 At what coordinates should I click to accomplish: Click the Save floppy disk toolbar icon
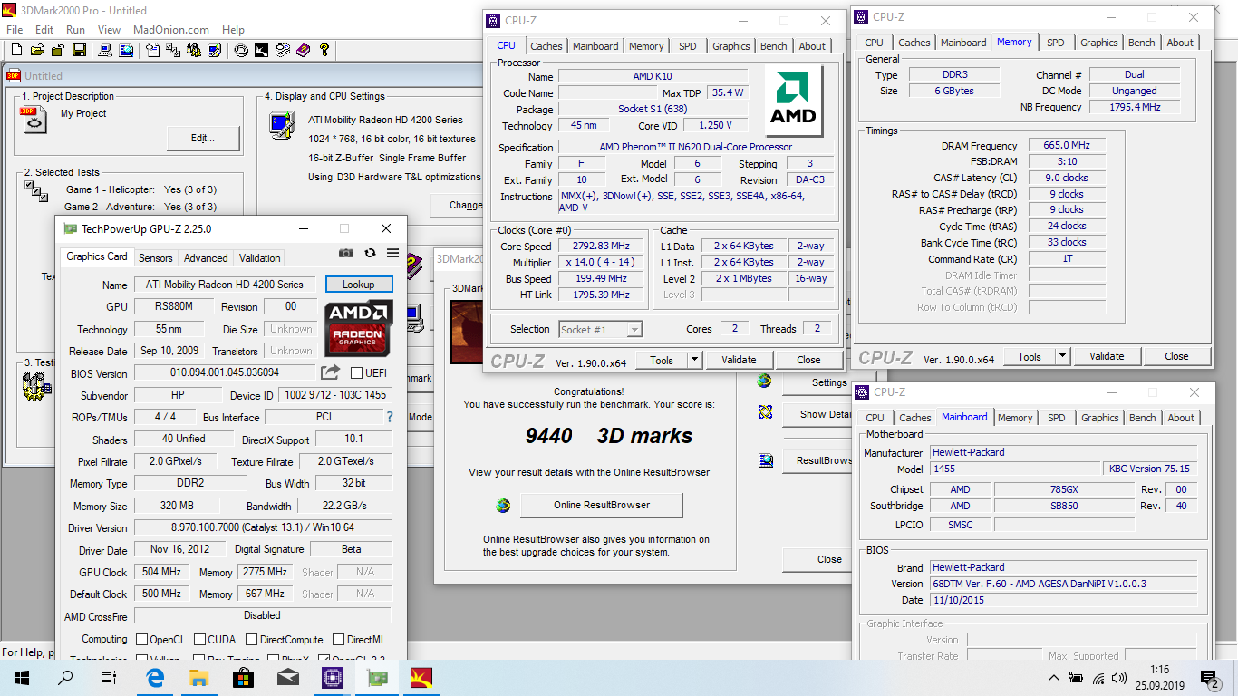[x=79, y=50]
